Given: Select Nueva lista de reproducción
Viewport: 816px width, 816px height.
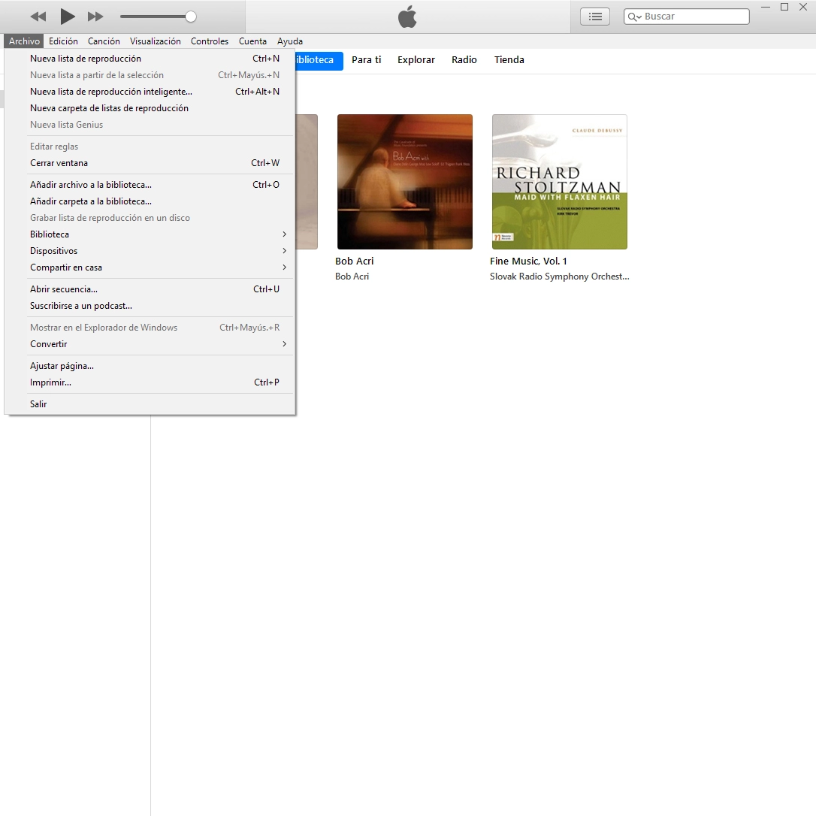Looking at the screenshot, I should click(85, 58).
